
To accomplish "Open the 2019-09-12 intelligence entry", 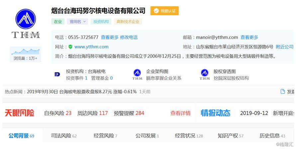I will [x=267, y=113].
